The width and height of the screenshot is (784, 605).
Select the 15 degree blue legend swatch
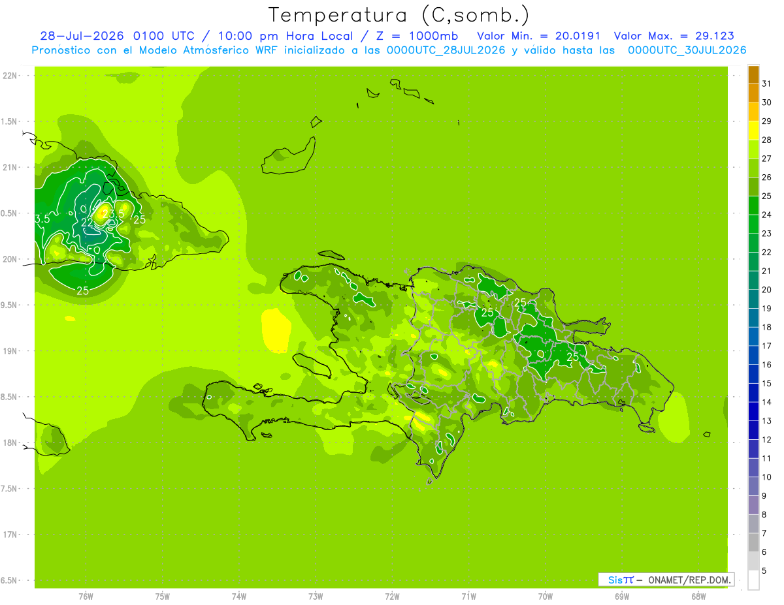(x=753, y=374)
